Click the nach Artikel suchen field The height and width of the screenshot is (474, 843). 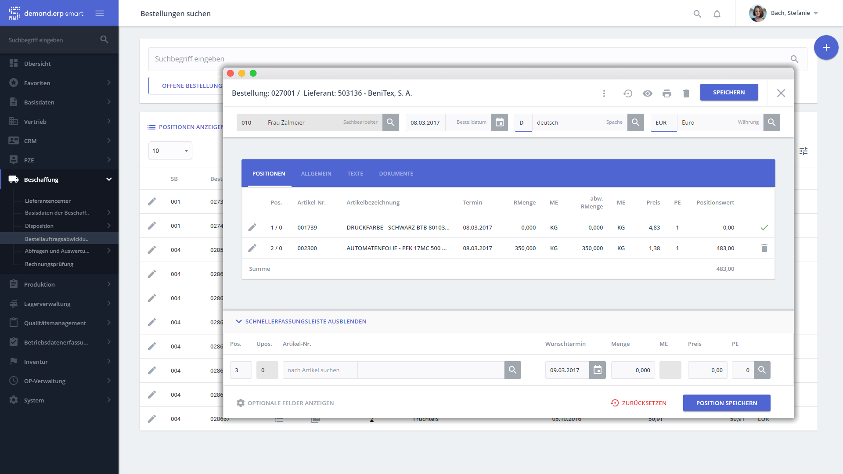pos(320,370)
